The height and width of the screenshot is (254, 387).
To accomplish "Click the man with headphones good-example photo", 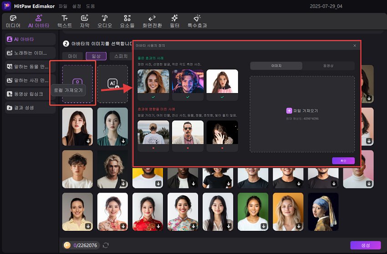I will point(188,81).
